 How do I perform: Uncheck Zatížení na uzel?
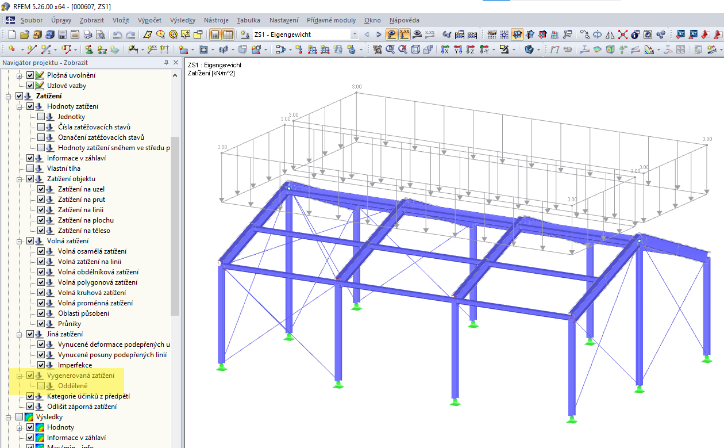coord(41,189)
